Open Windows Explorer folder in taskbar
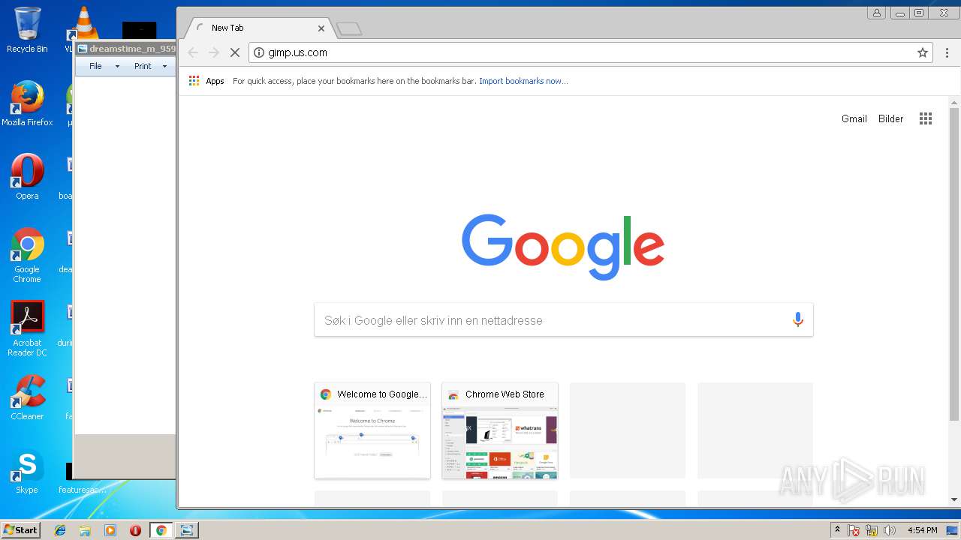 click(85, 530)
